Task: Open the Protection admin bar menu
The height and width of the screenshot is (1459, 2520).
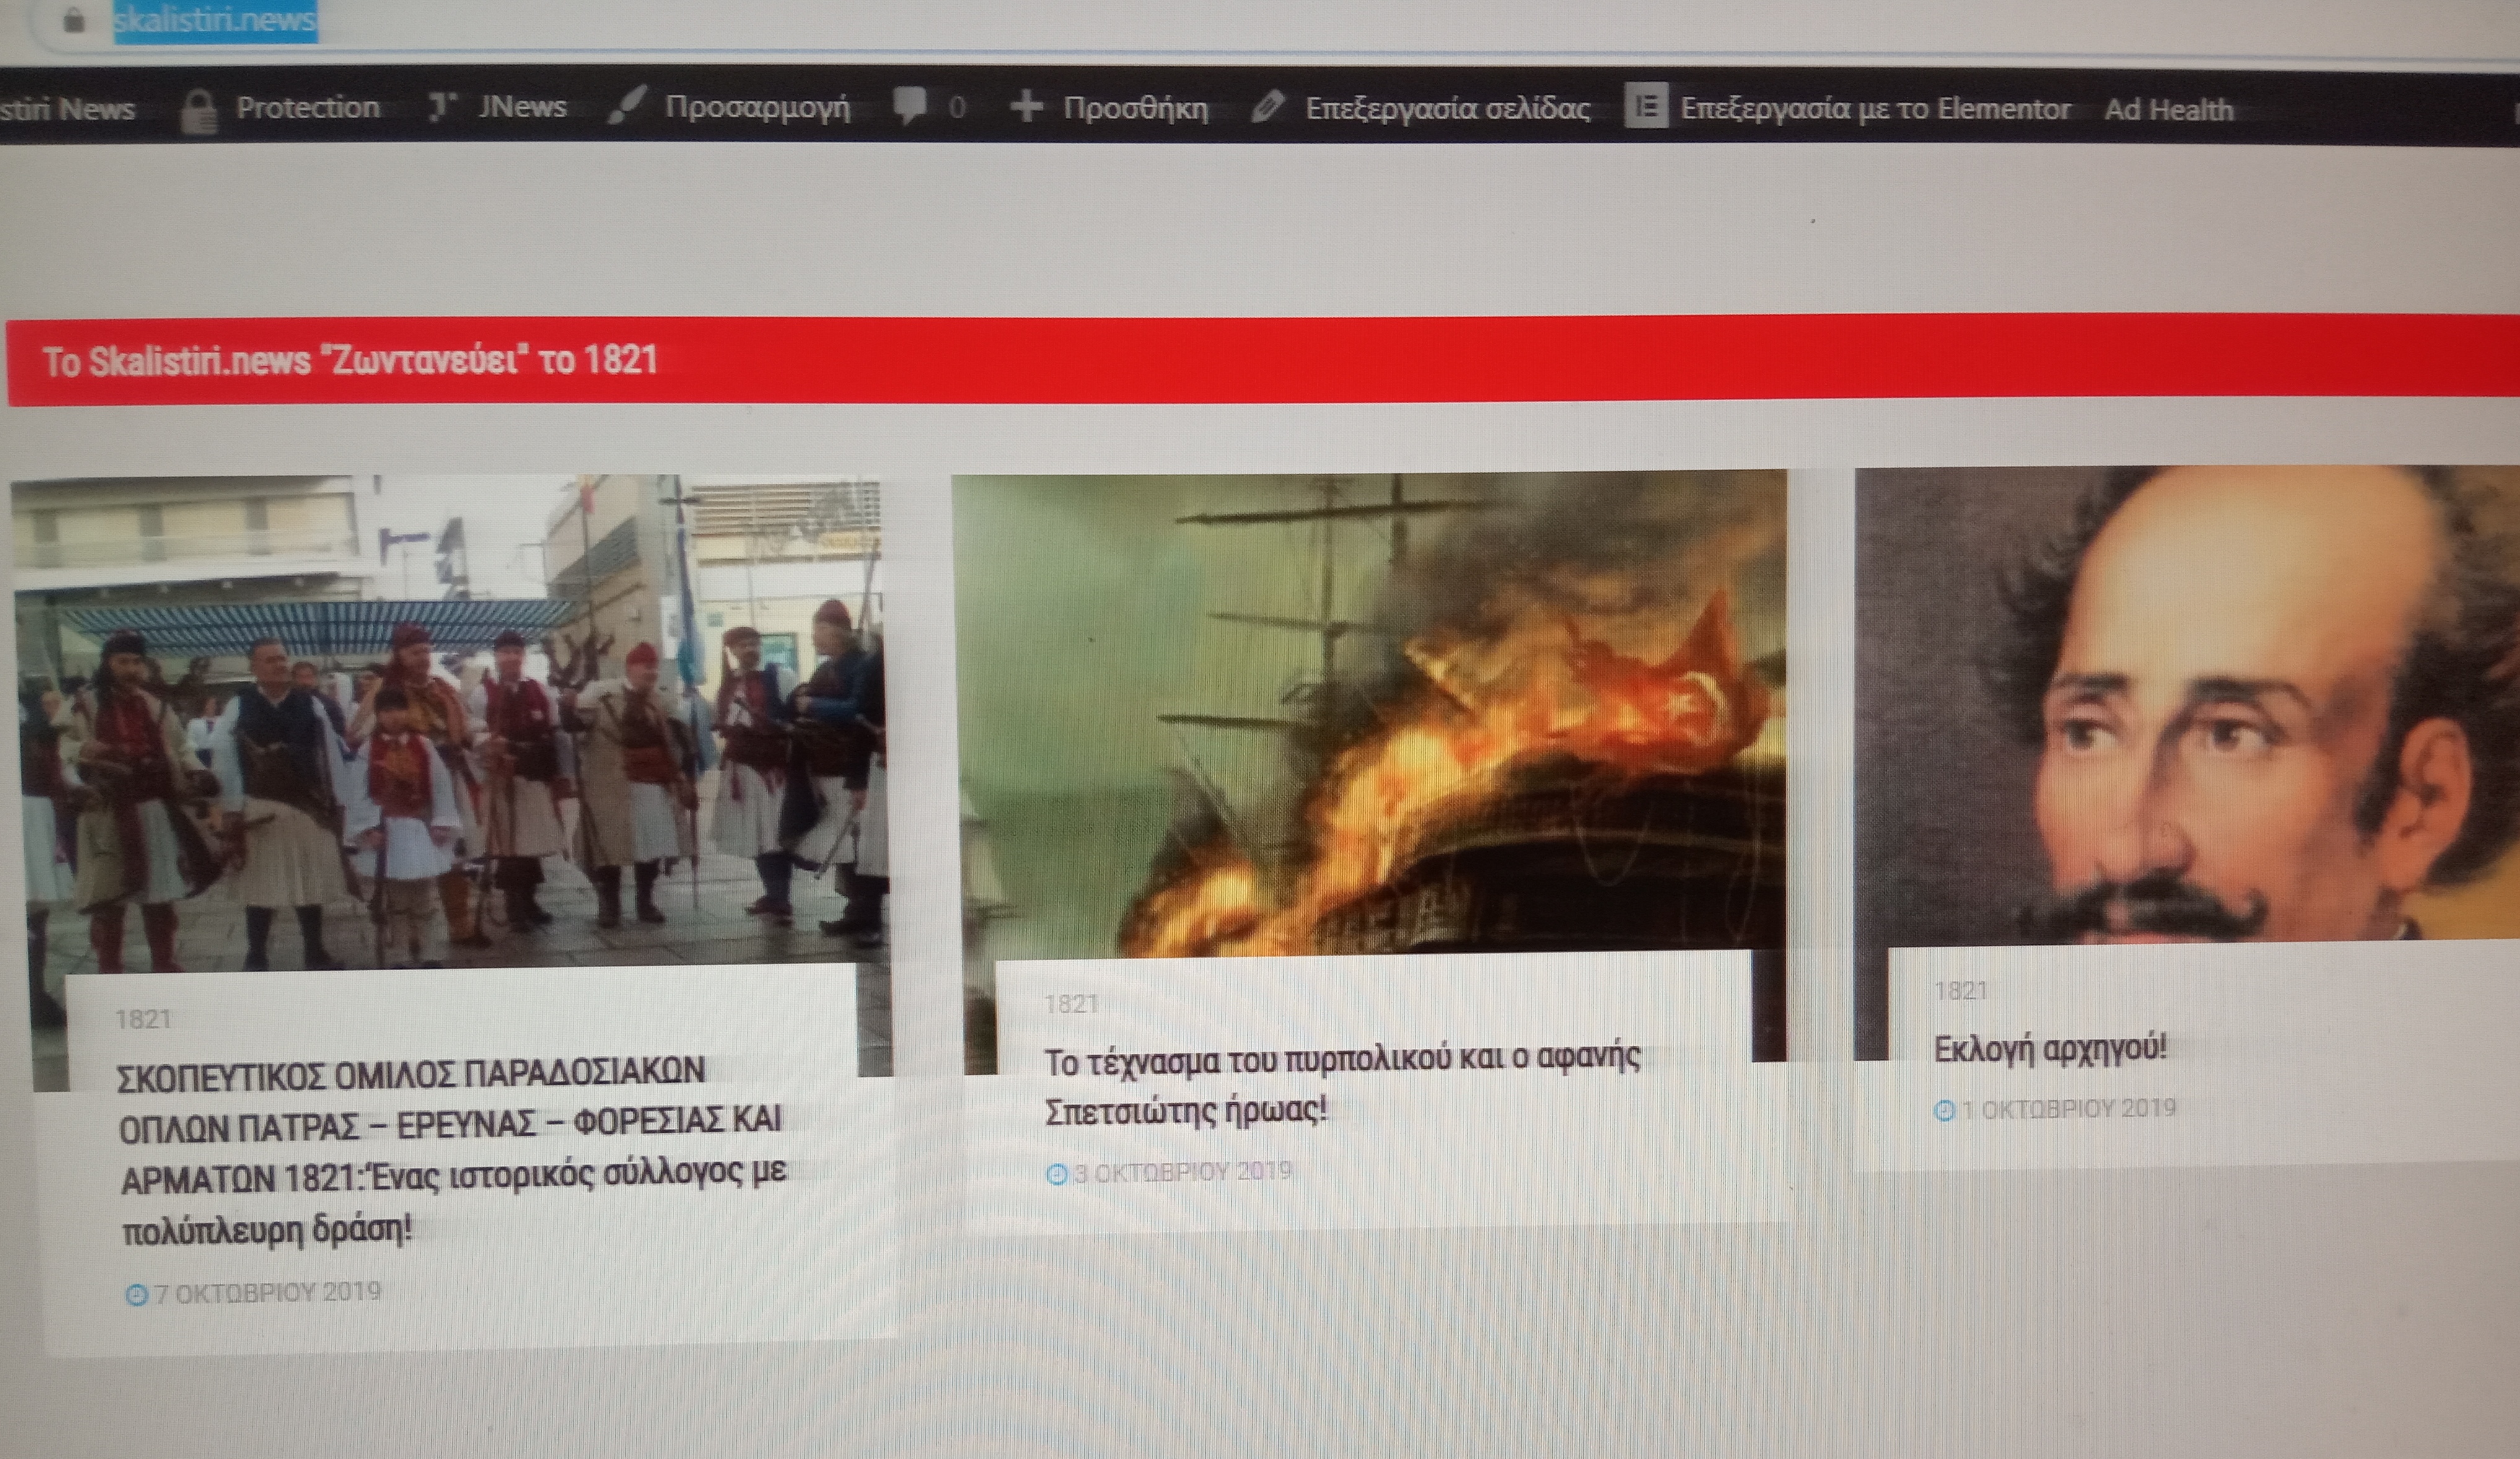Action: (307, 107)
